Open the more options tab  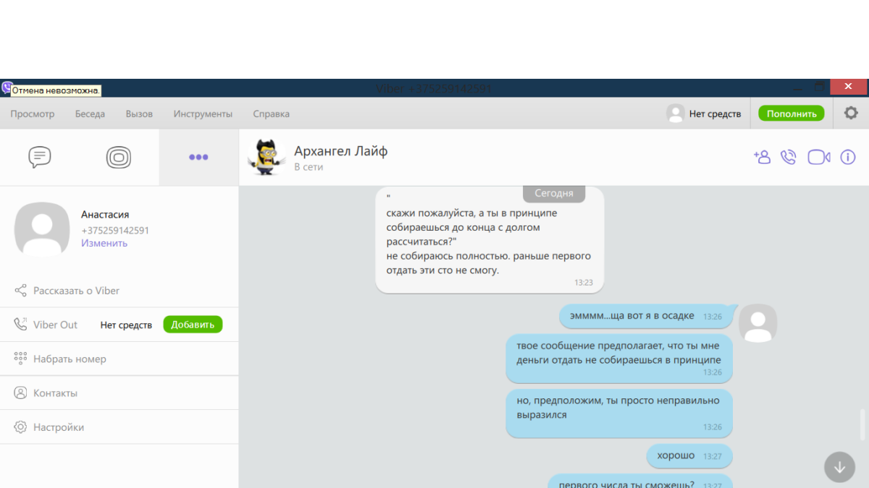(x=198, y=157)
